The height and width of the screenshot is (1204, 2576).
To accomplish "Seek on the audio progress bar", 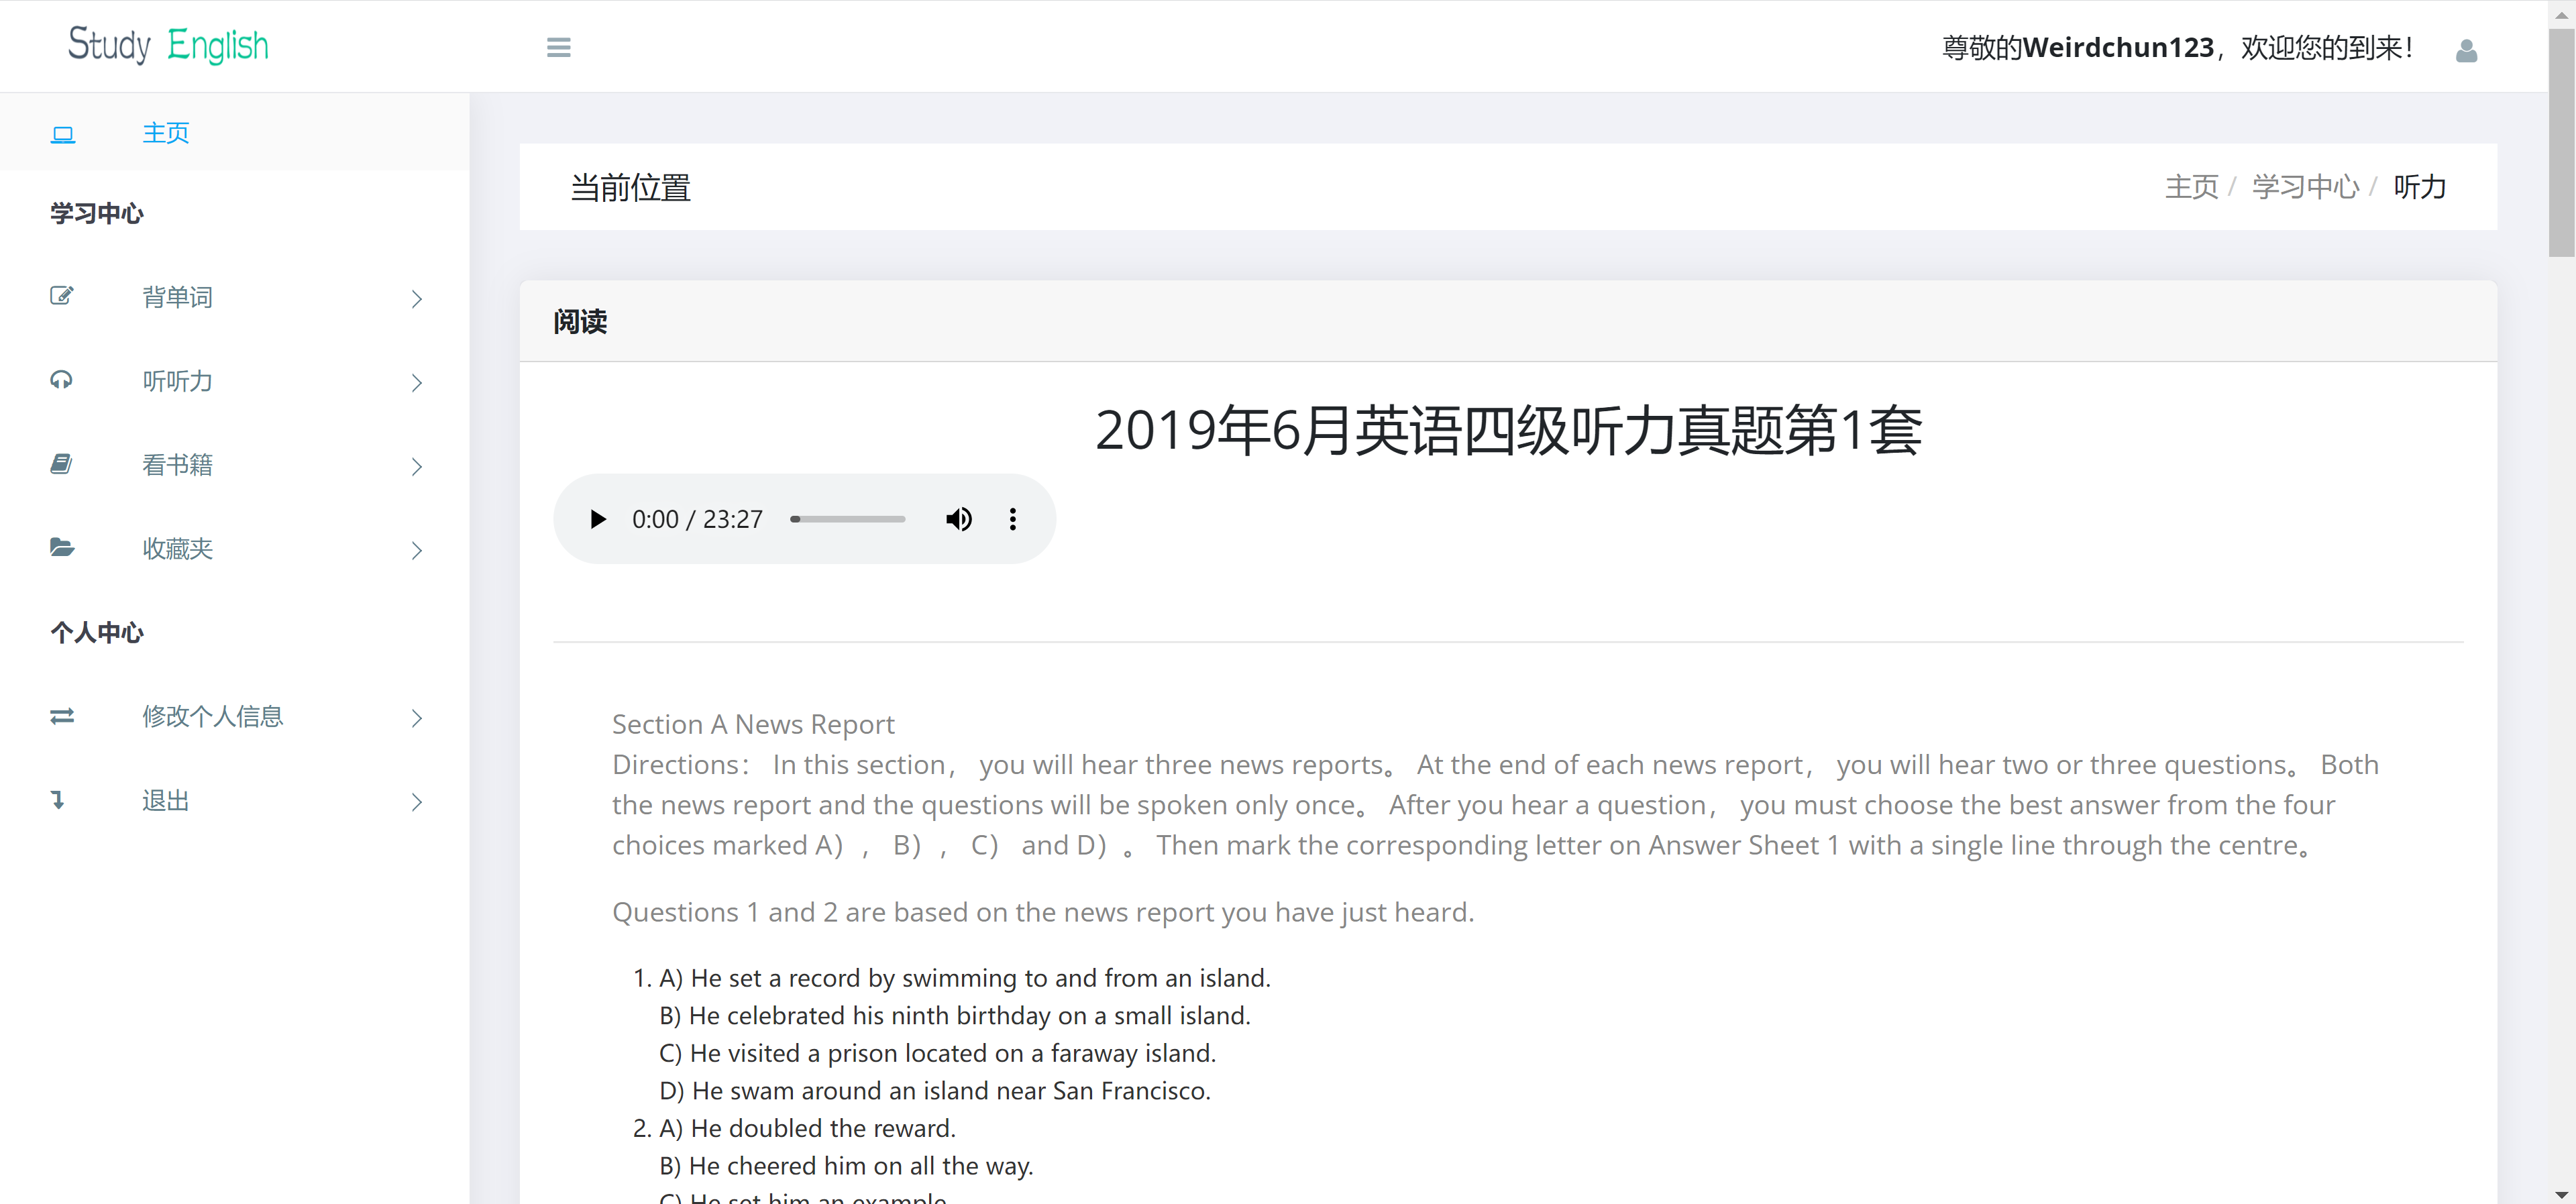I will [848, 519].
